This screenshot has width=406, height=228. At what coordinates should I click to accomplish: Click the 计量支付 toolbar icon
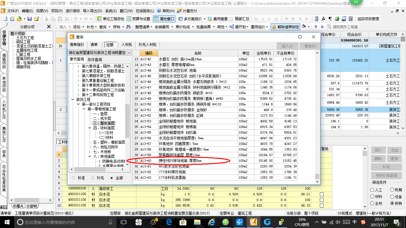[179, 11]
